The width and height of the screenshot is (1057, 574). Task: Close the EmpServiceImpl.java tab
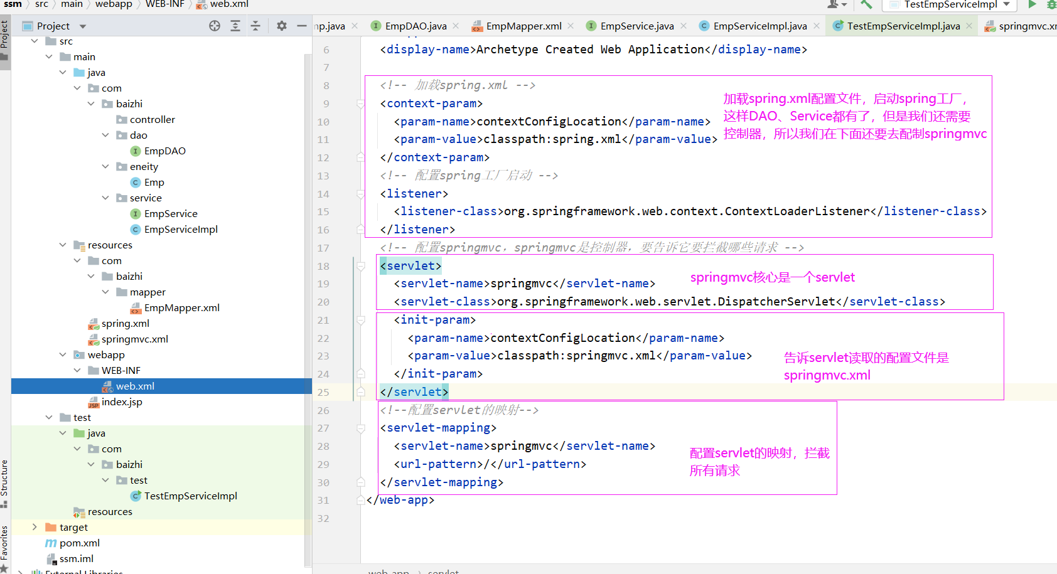pos(817,26)
